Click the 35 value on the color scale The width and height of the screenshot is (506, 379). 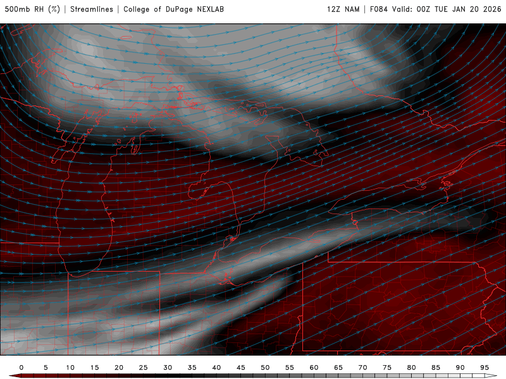192,368
